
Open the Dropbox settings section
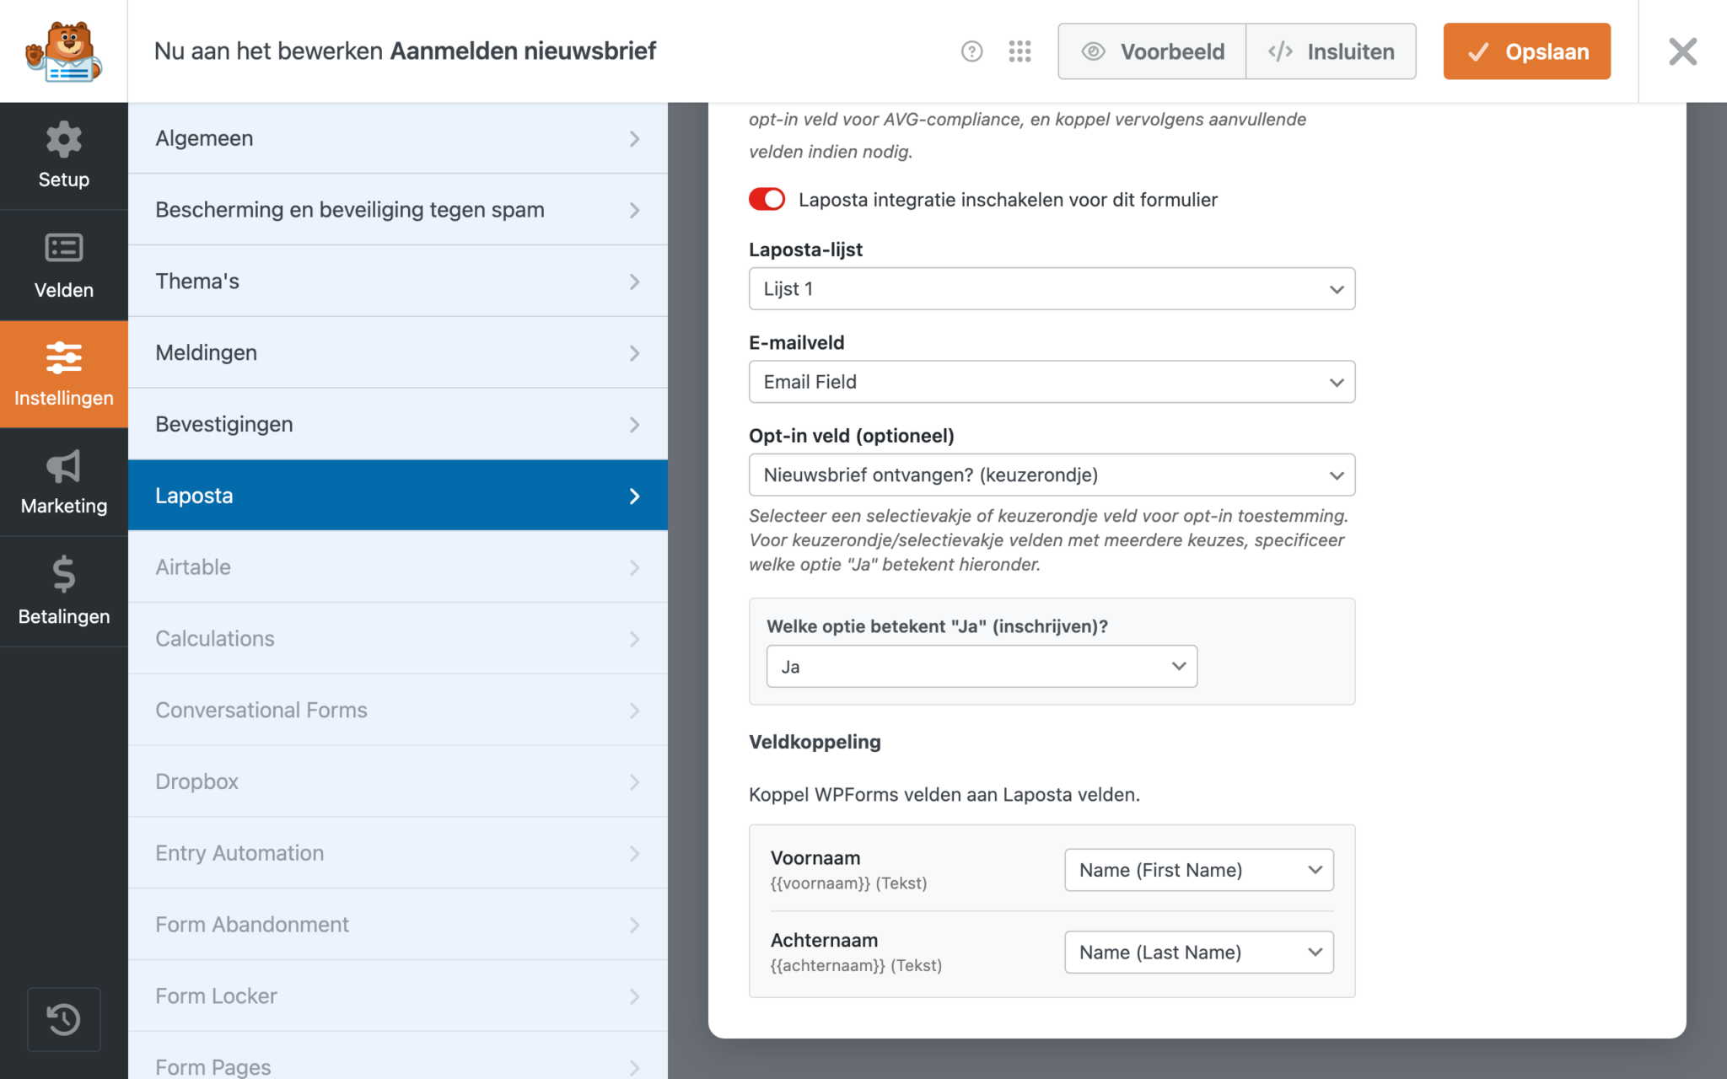(398, 781)
